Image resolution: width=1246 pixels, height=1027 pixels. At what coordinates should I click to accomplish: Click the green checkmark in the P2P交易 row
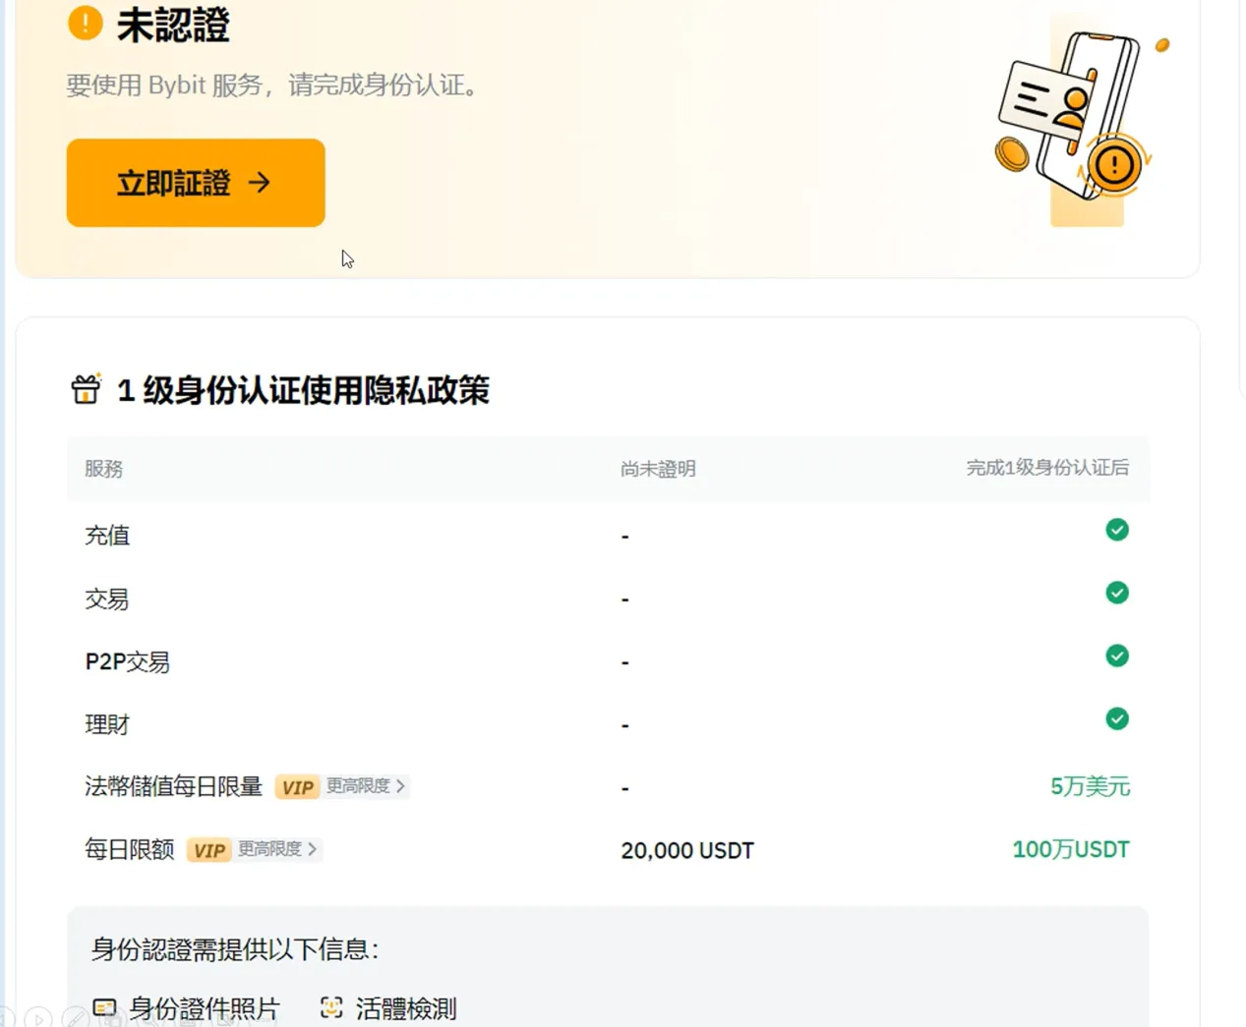click(1116, 656)
